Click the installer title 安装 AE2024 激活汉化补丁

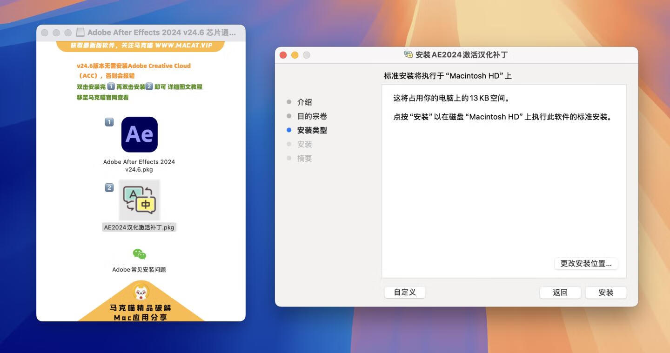point(462,55)
